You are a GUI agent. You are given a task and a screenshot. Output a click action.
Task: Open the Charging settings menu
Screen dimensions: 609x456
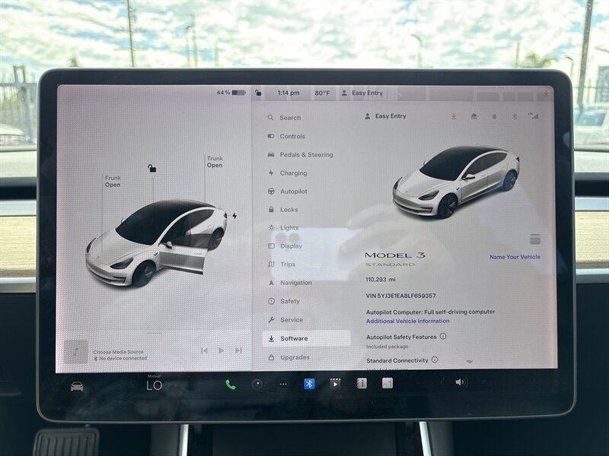click(x=293, y=173)
